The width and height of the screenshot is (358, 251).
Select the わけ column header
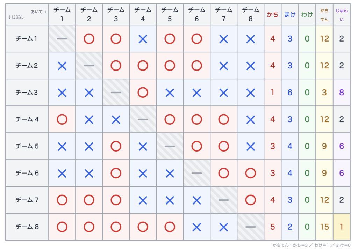(x=307, y=15)
